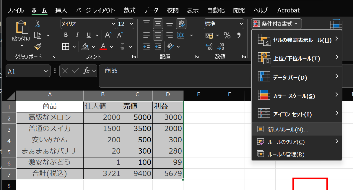The width and height of the screenshot is (353, 190).
Task: Toggle merge and center cells
Action: tap(181, 35)
